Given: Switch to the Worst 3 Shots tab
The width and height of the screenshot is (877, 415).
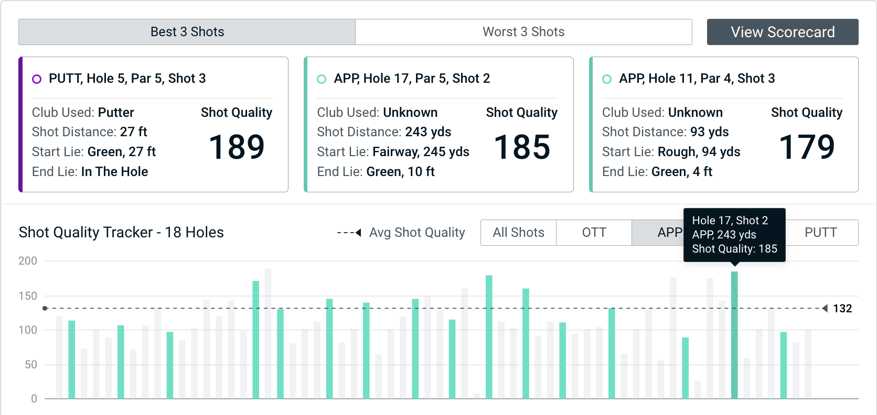Looking at the screenshot, I should coord(523,32).
